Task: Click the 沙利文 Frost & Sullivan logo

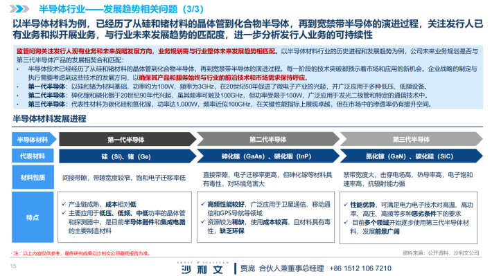Action: click(202, 268)
